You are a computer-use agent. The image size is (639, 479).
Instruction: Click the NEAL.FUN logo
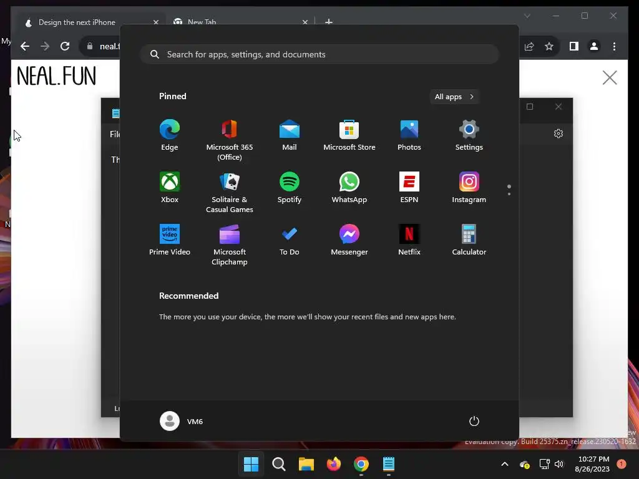(x=57, y=76)
